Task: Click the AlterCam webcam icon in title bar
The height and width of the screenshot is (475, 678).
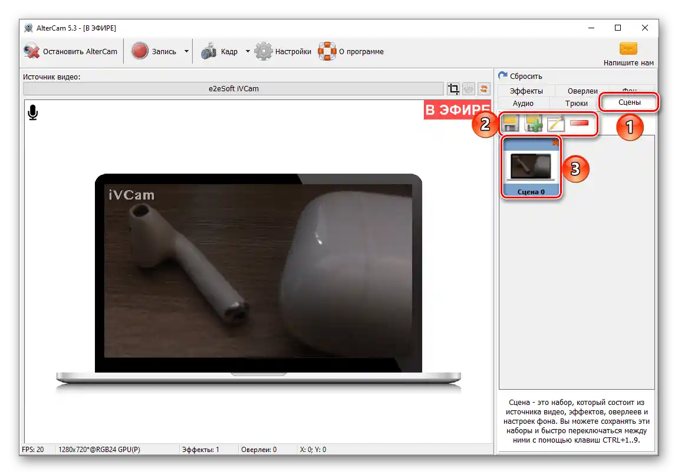Action: [x=28, y=28]
